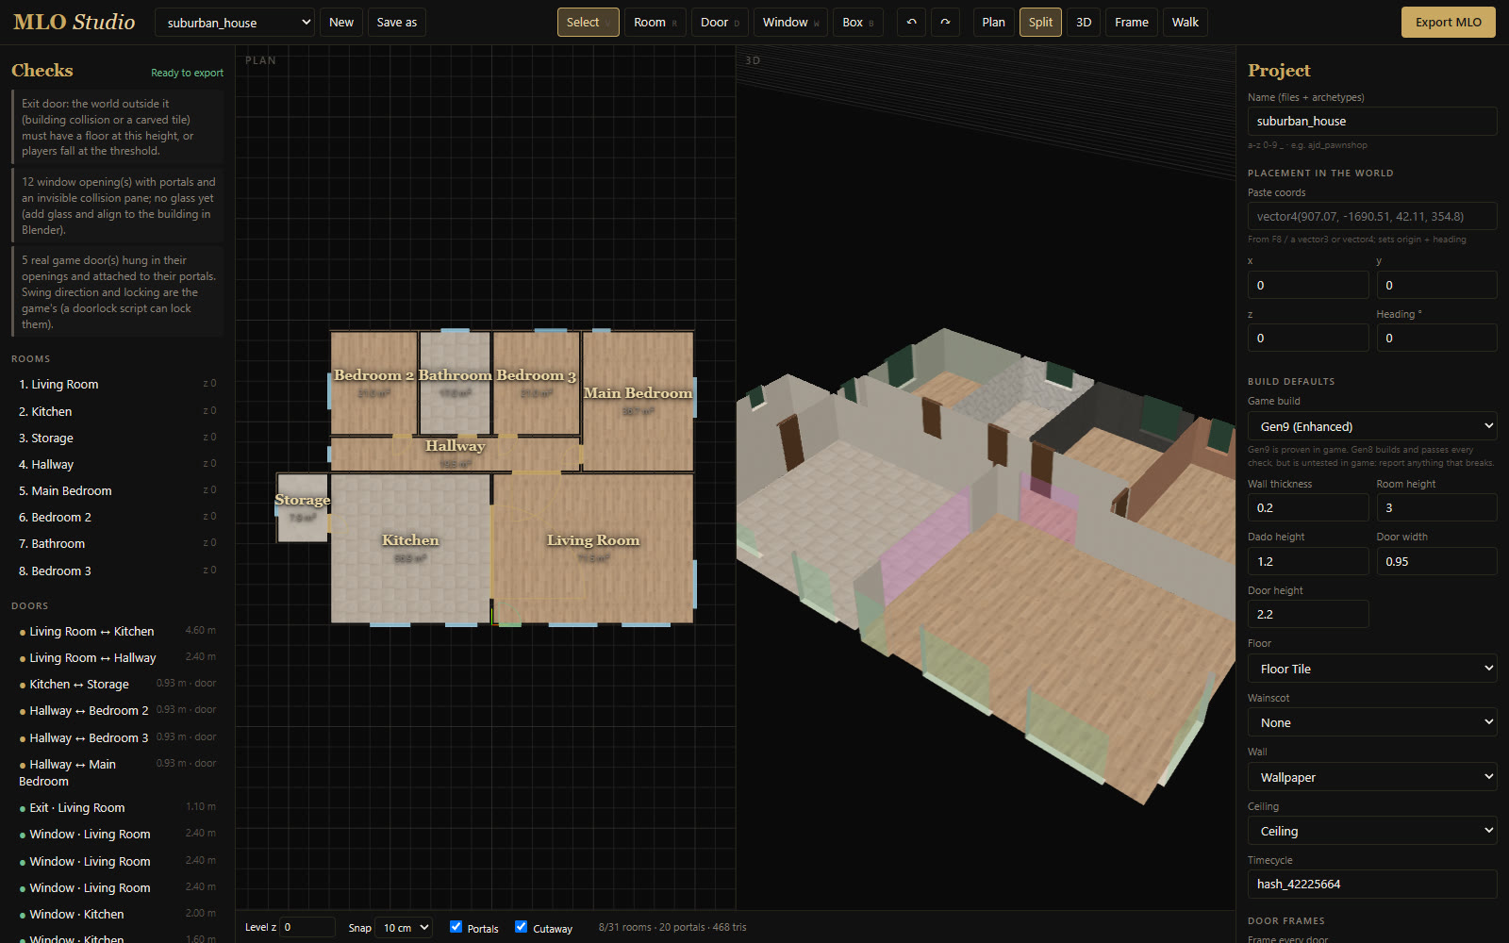Click Save as button
Viewport: 1509px width, 943px height.
point(396,22)
